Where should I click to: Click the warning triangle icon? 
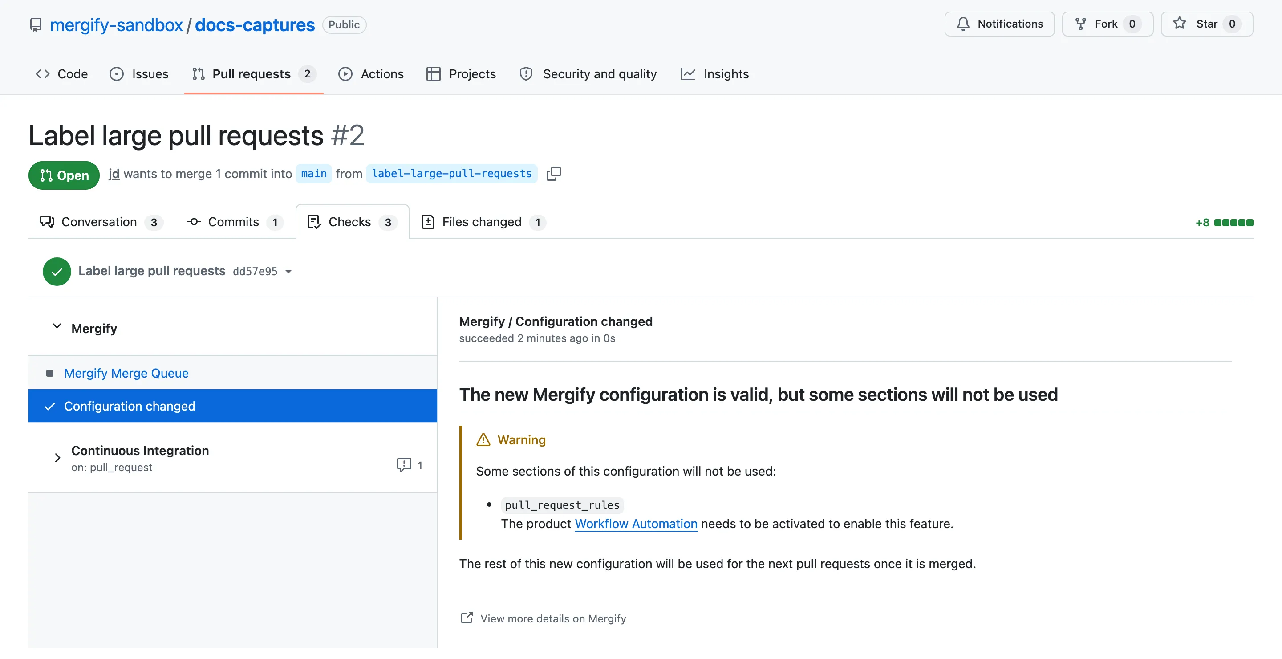tap(483, 439)
